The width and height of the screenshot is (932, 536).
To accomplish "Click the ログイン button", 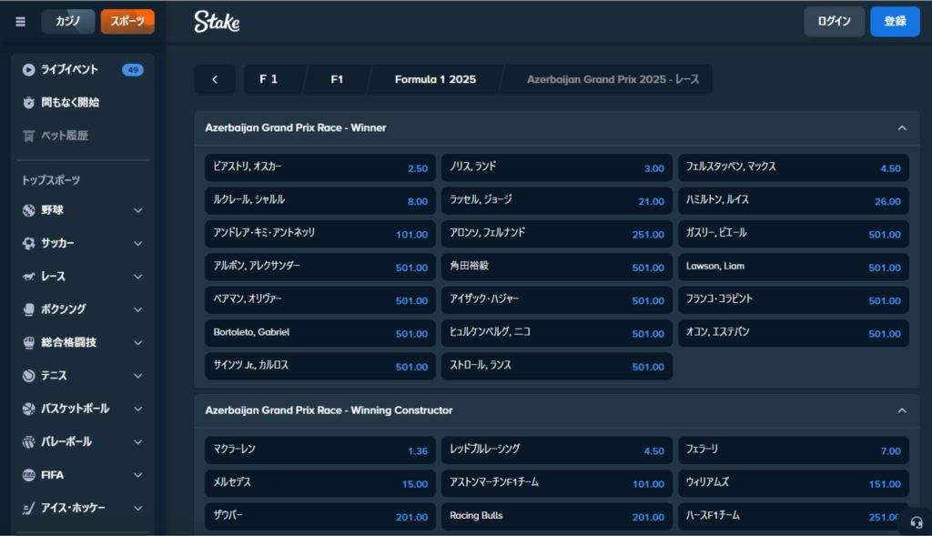I will (834, 22).
